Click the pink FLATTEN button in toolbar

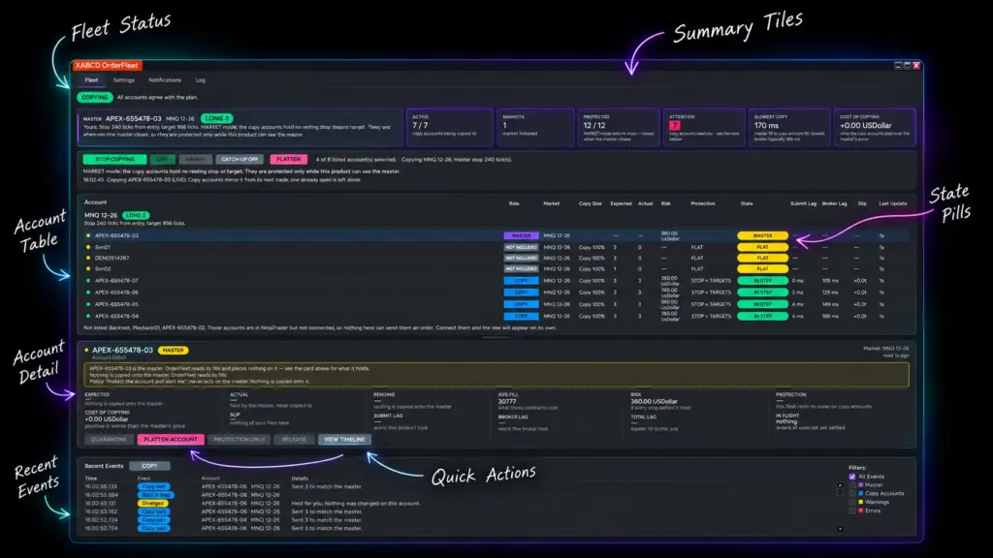[x=288, y=160]
